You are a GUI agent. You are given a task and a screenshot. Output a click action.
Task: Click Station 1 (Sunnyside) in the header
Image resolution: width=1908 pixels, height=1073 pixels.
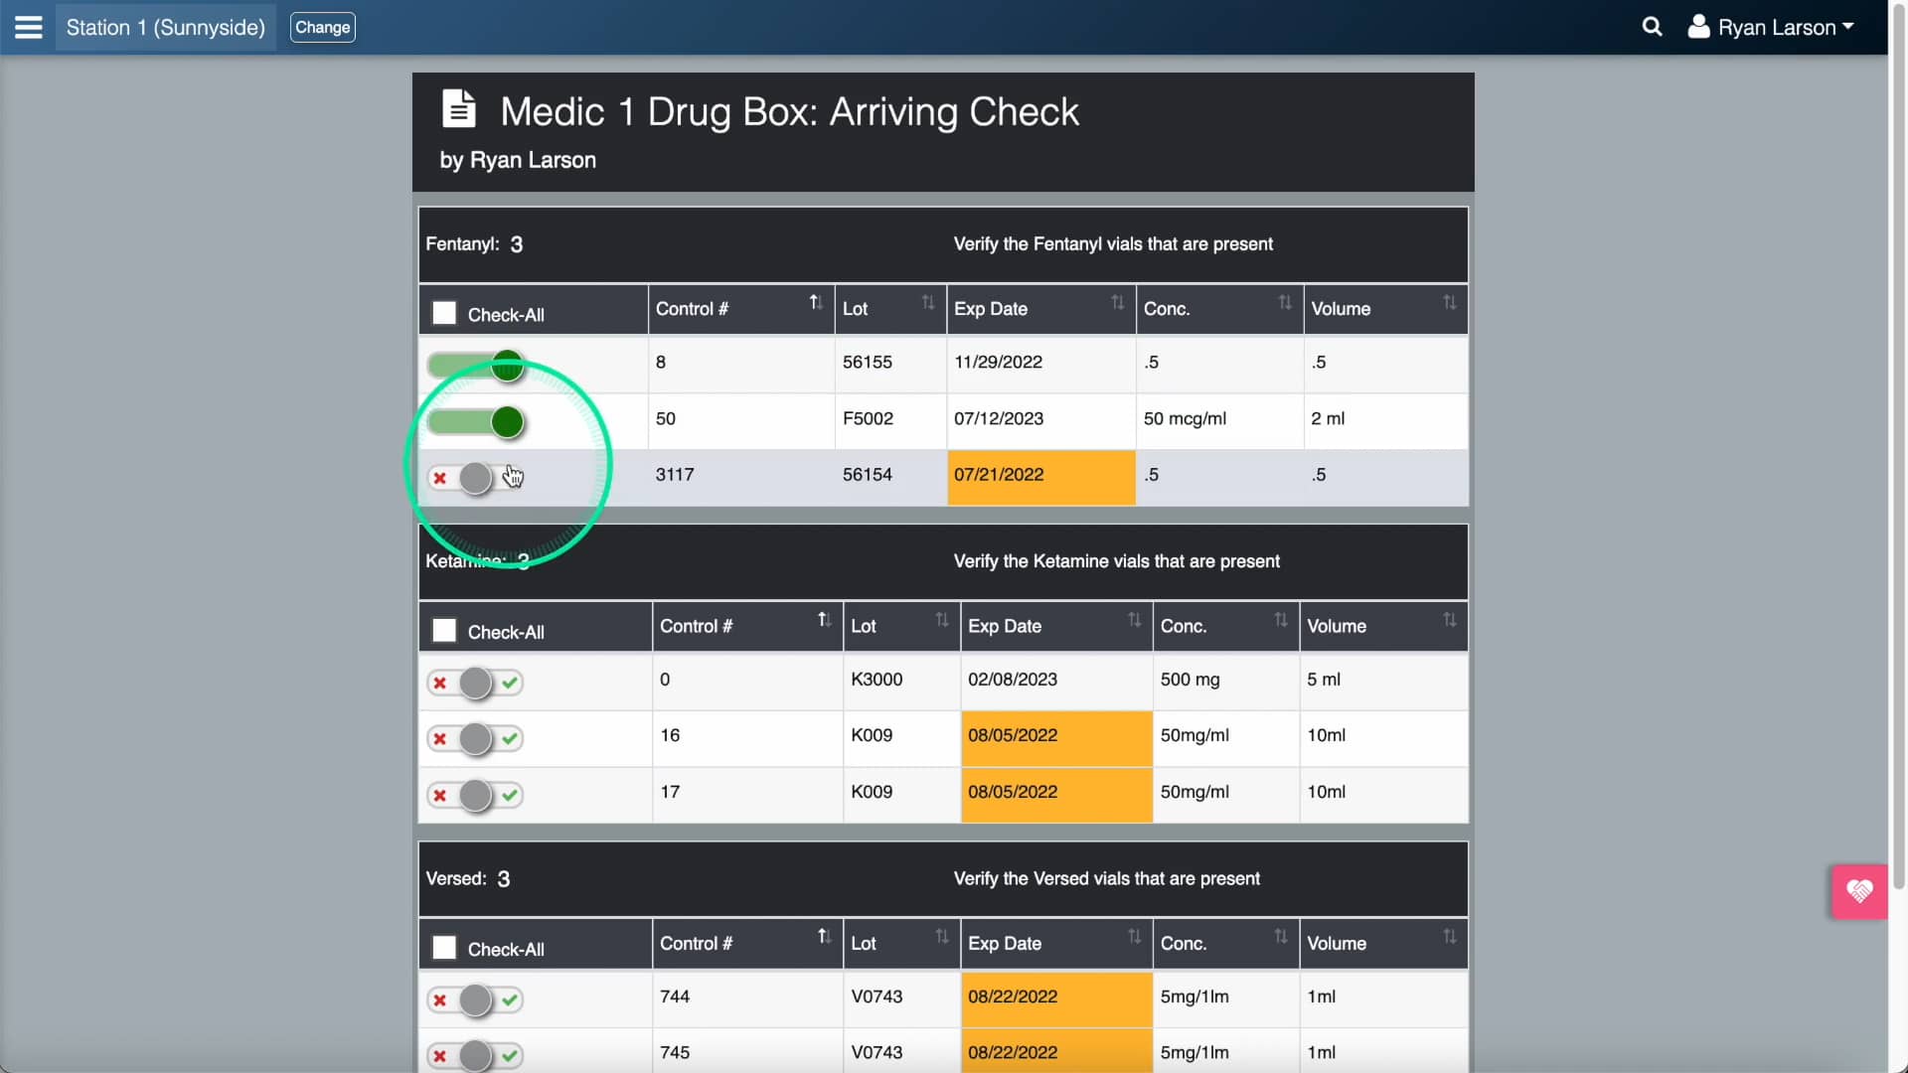(x=165, y=27)
